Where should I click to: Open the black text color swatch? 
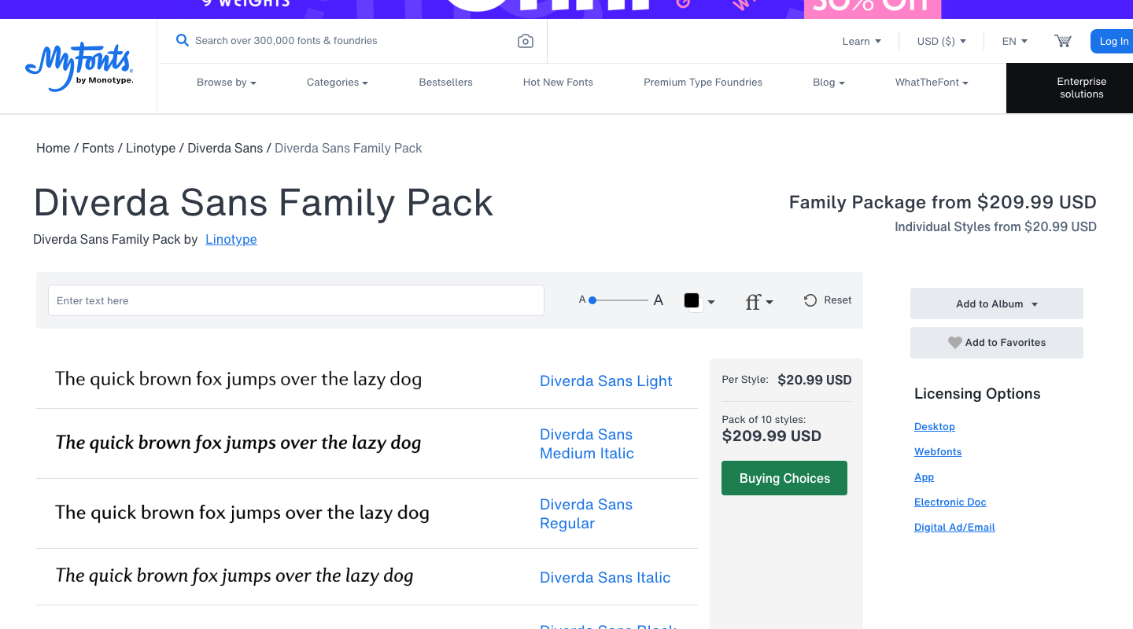(692, 300)
